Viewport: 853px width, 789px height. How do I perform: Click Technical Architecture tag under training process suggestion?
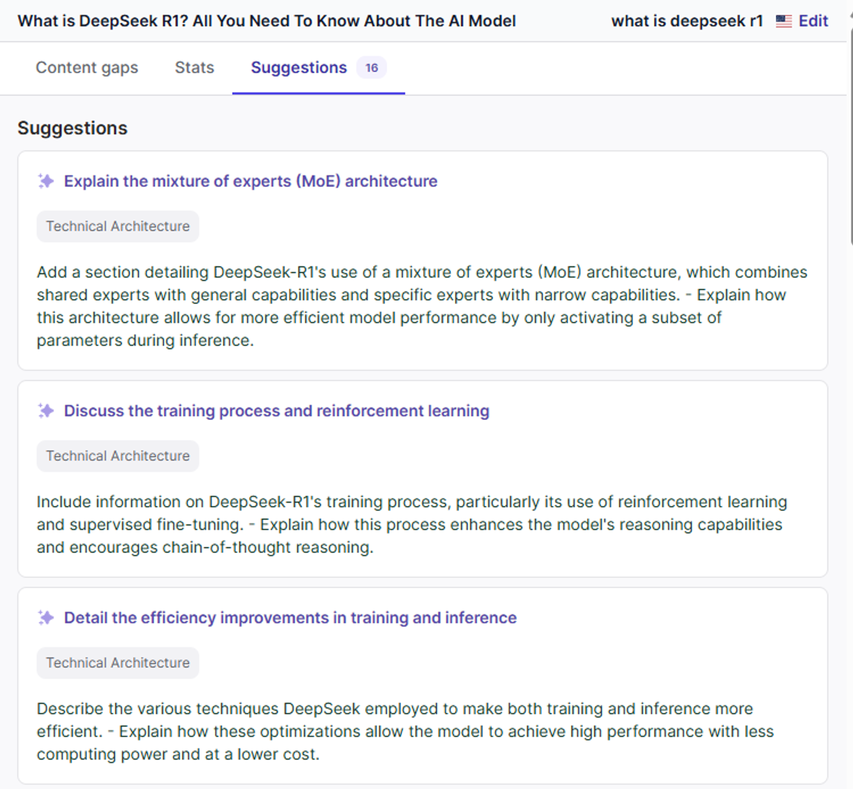click(118, 456)
